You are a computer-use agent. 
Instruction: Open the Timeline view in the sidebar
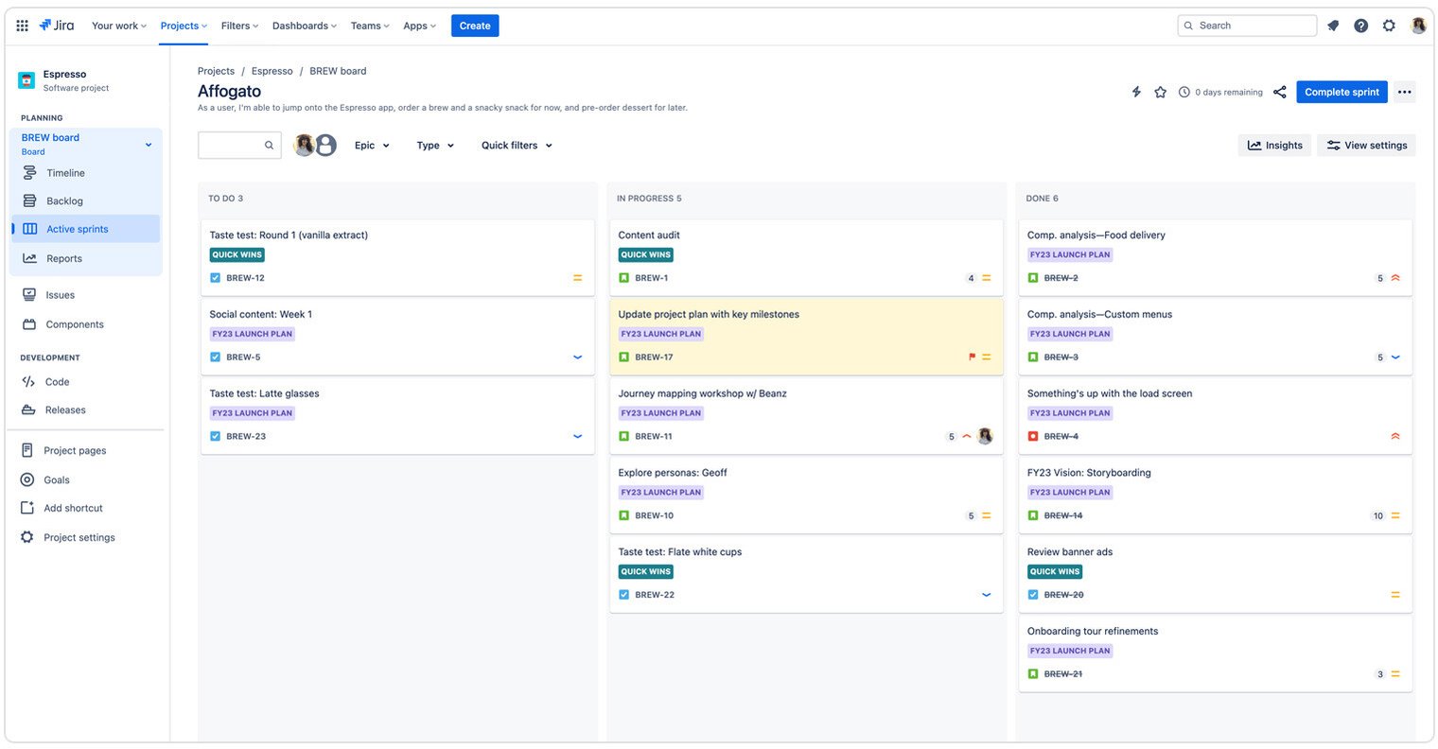click(66, 172)
